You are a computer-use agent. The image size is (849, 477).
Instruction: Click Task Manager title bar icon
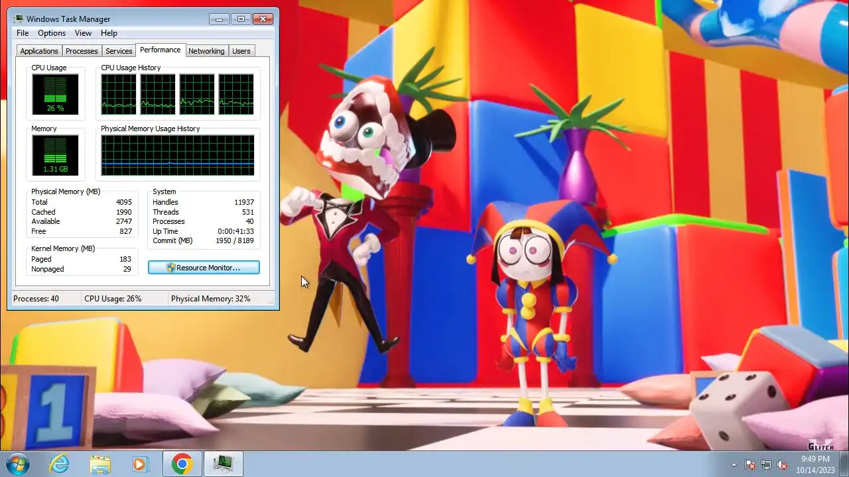(18, 19)
